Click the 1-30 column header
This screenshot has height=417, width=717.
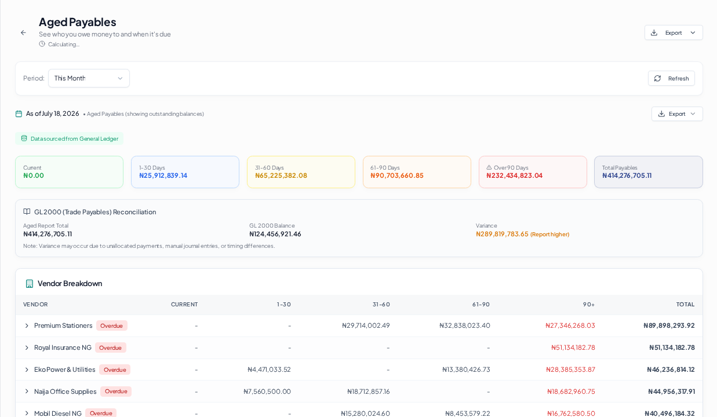click(x=284, y=305)
